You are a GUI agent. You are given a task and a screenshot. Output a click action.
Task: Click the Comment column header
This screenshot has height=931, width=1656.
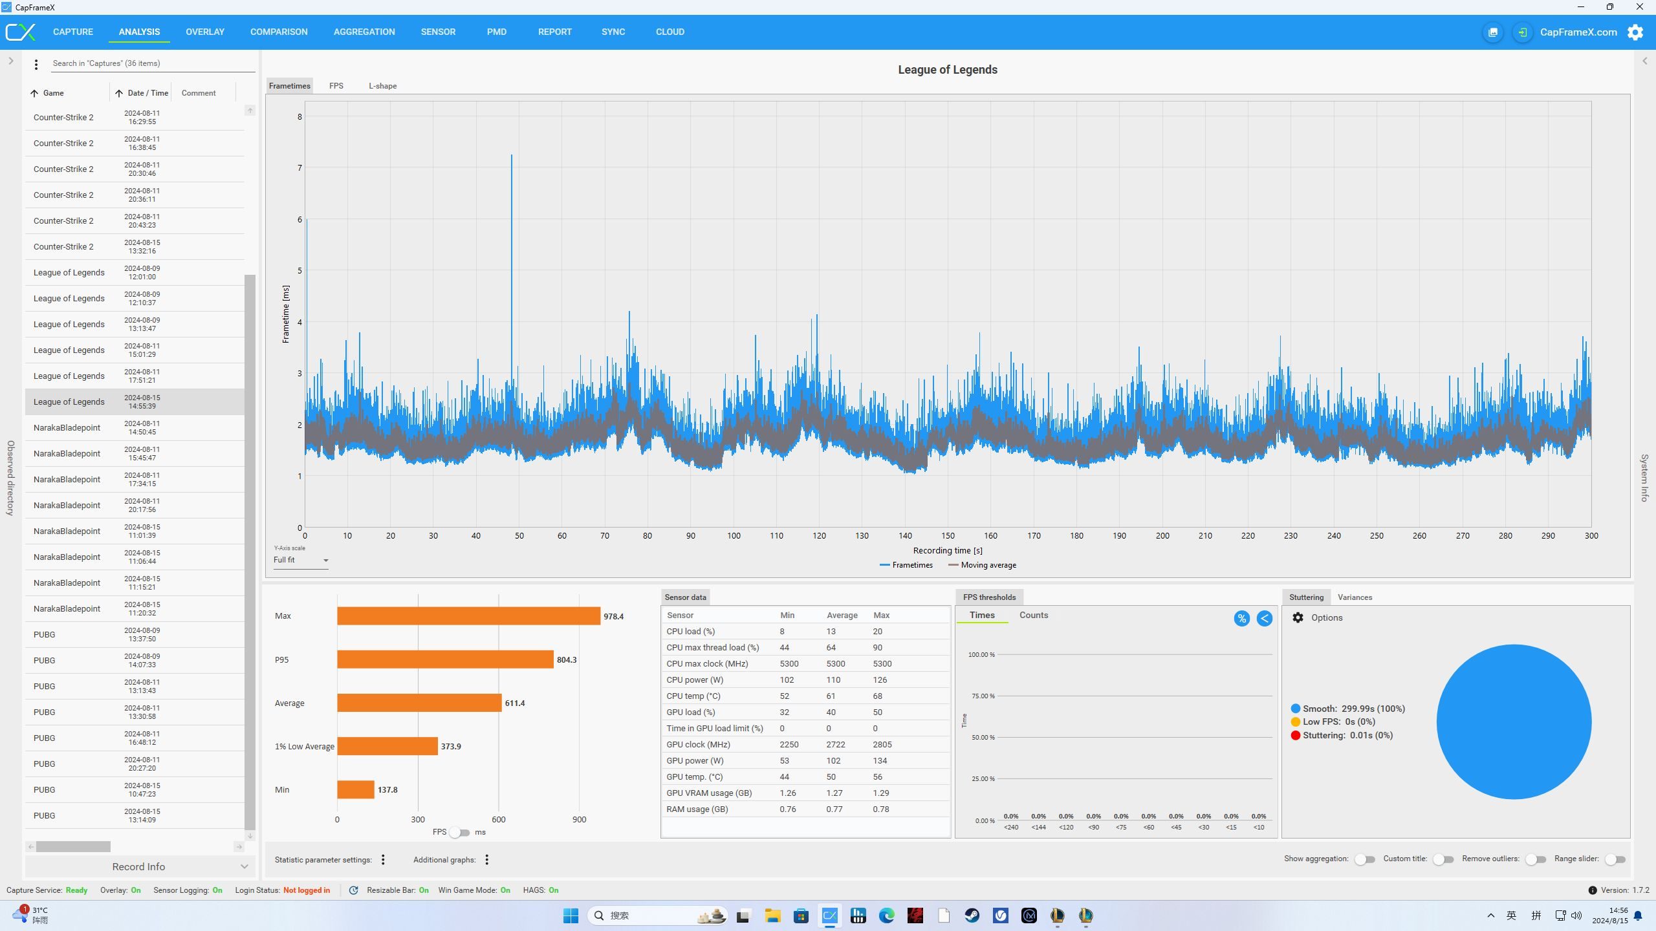coord(199,93)
